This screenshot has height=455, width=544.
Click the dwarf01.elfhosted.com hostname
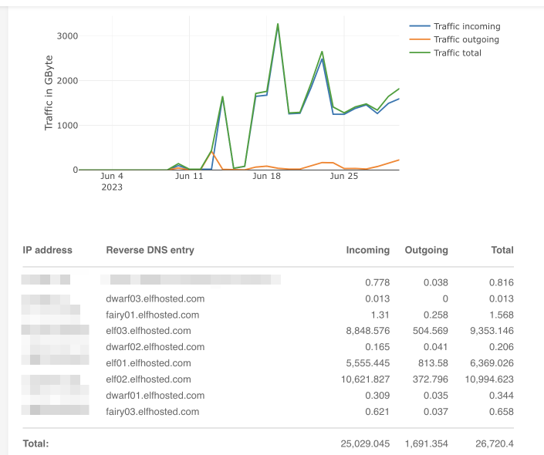[x=155, y=396]
